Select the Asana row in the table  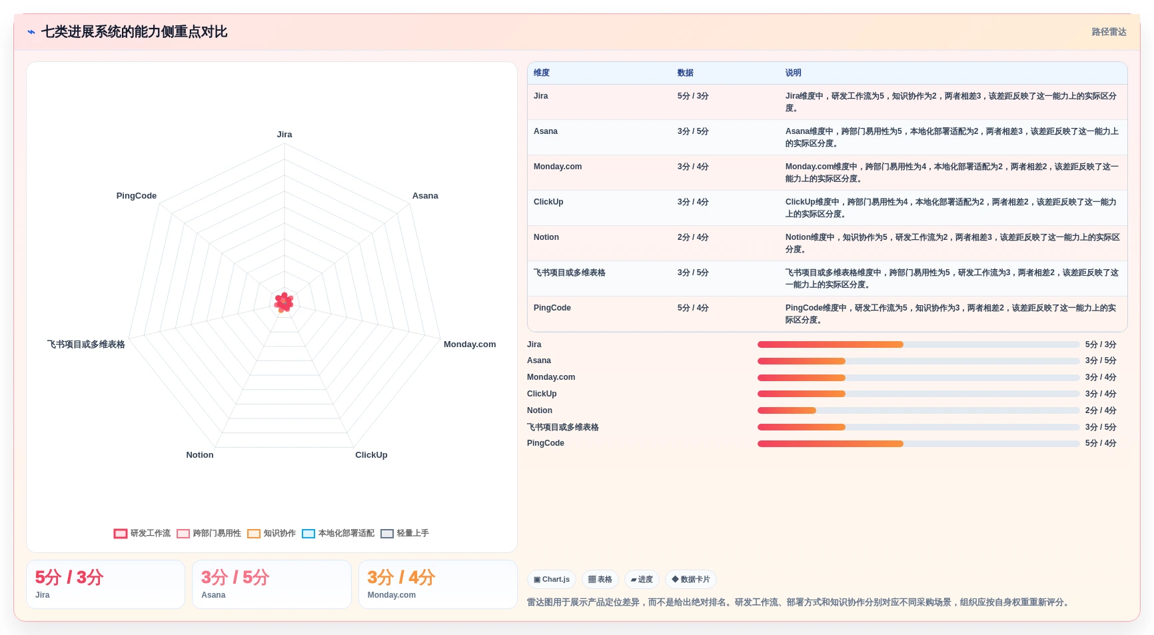(x=827, y=137)
